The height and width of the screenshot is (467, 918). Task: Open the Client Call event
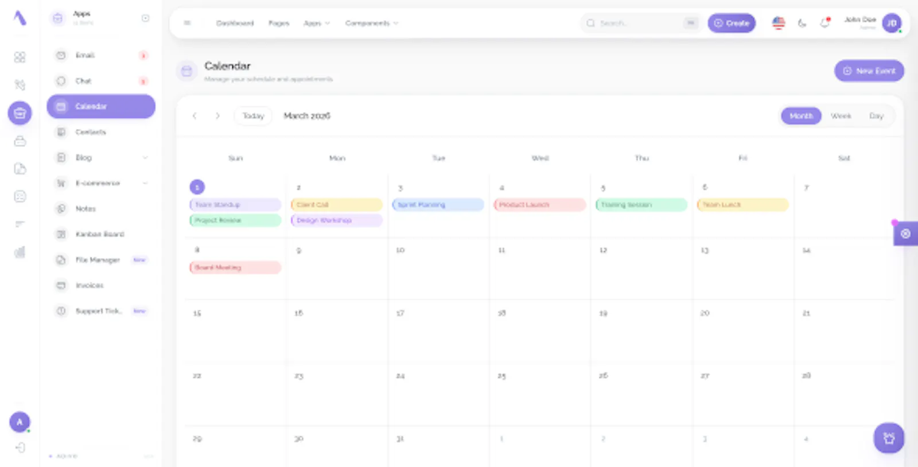click(x=337, y=205)
